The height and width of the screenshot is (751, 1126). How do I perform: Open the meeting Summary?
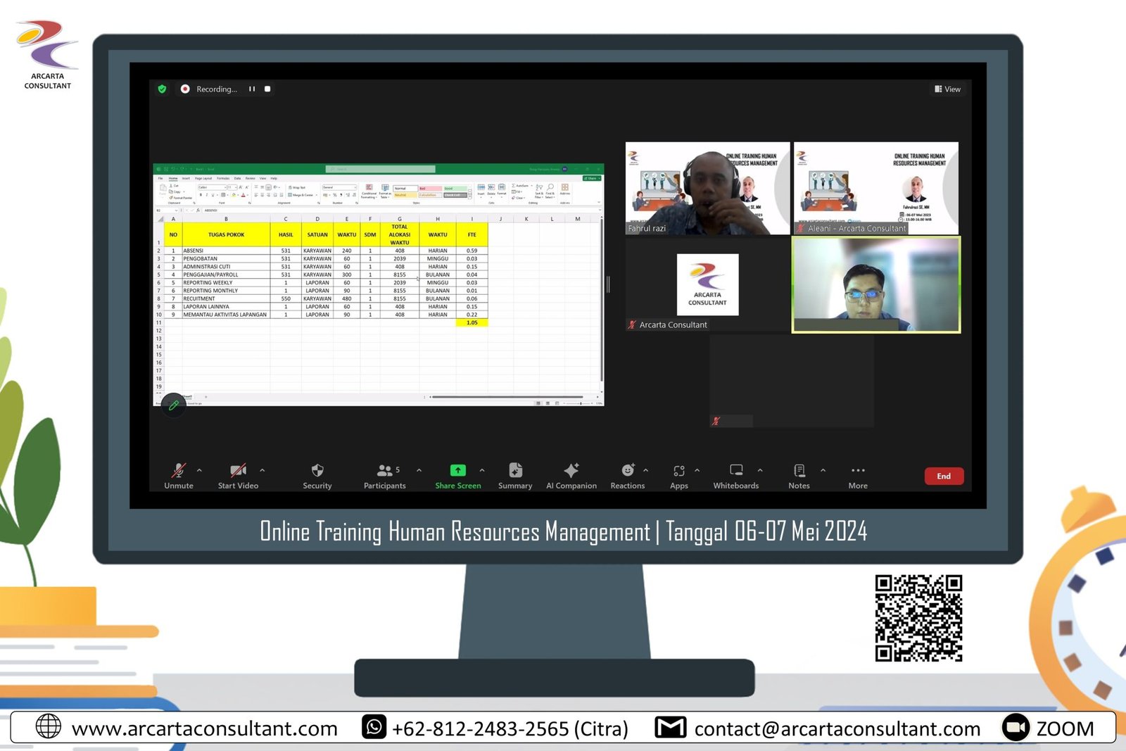pyautogui.click(x=515, y=476)
